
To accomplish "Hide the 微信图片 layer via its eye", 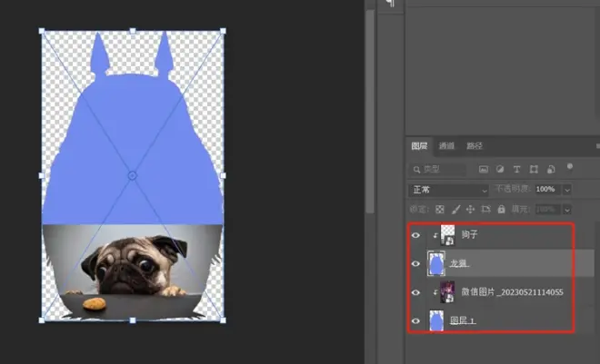I will coord(415,292).
